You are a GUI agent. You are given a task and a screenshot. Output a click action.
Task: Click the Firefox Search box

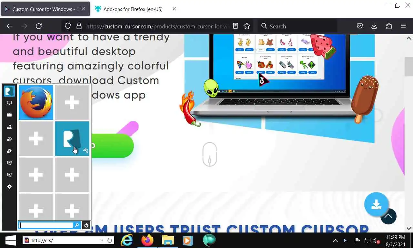coord(297,26)
